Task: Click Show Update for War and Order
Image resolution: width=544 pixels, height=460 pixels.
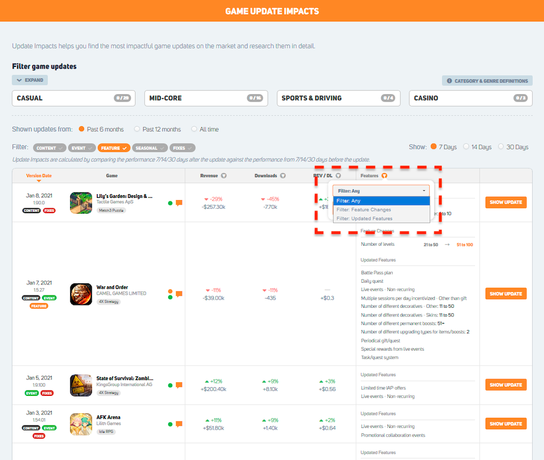Action: (x=506, y=294)
